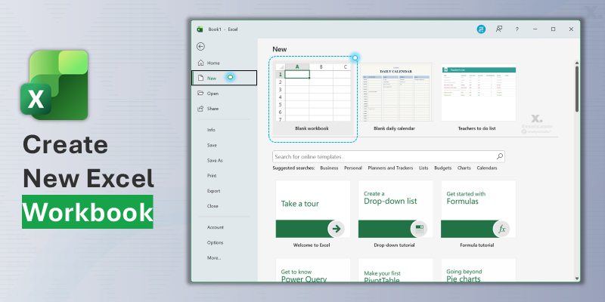Screen dimensions: 605x302
Task: Click the feedback icon in title bar
Action: 499,29
